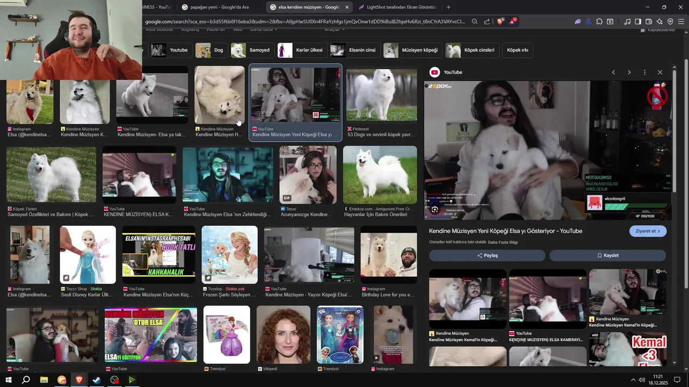Select the 'Müzisyen köpeği' filter chip

413,50
